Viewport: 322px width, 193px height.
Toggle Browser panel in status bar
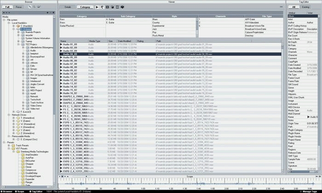[x=7, y=192]
